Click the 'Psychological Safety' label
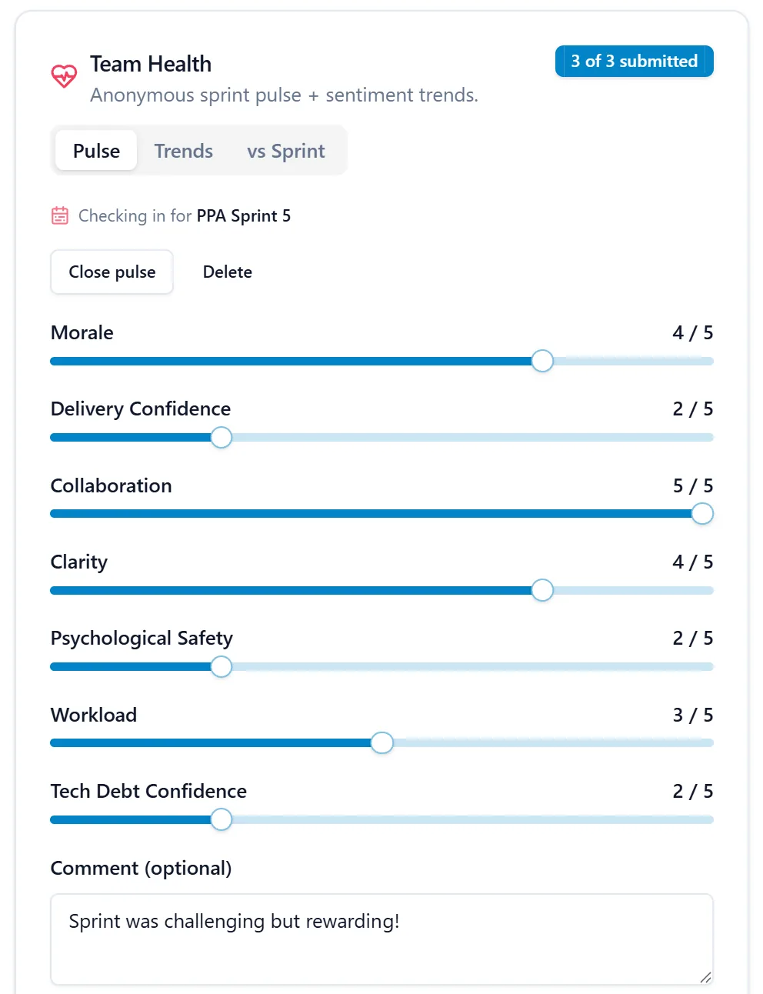 point(142,639)
